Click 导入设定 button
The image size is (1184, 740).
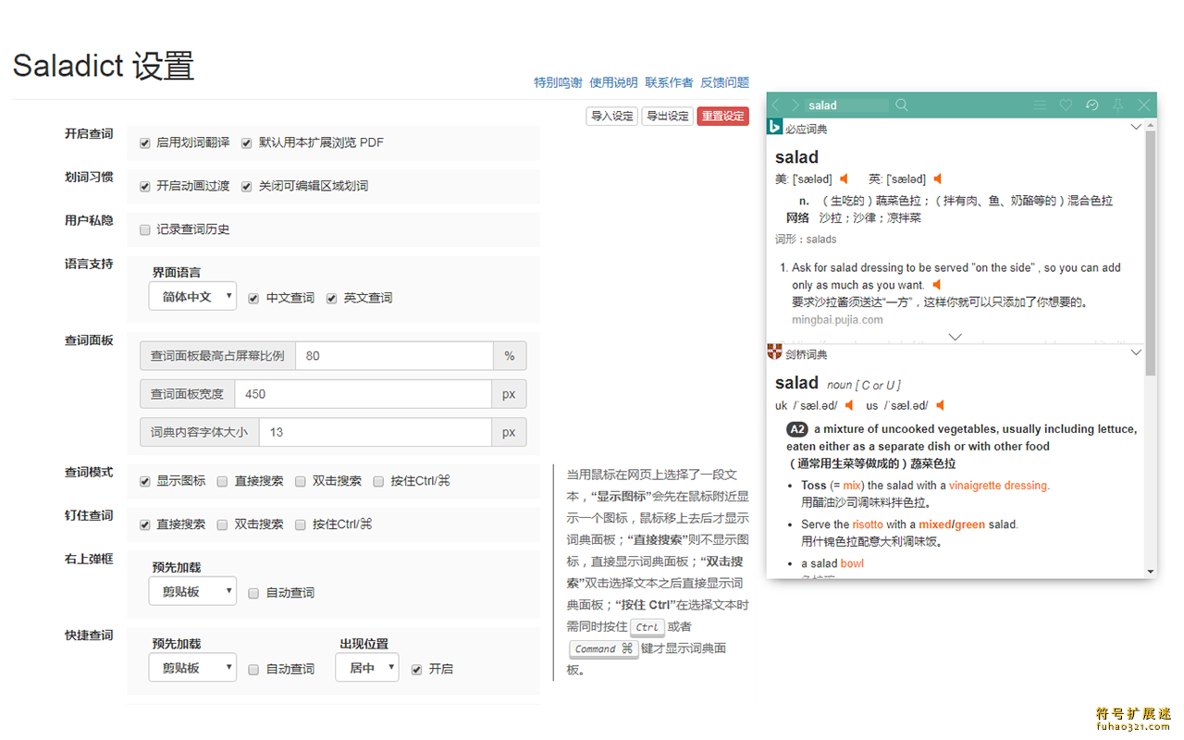coord(612,116)
